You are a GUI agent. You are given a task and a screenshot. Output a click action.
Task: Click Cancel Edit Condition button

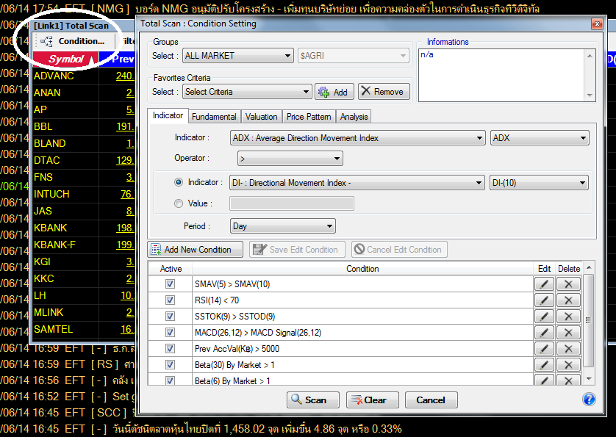[x=399, y=249]
